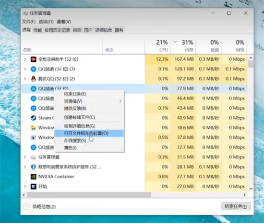Click the 0.3 MB/秒 disk cell

tap(209, 59)
